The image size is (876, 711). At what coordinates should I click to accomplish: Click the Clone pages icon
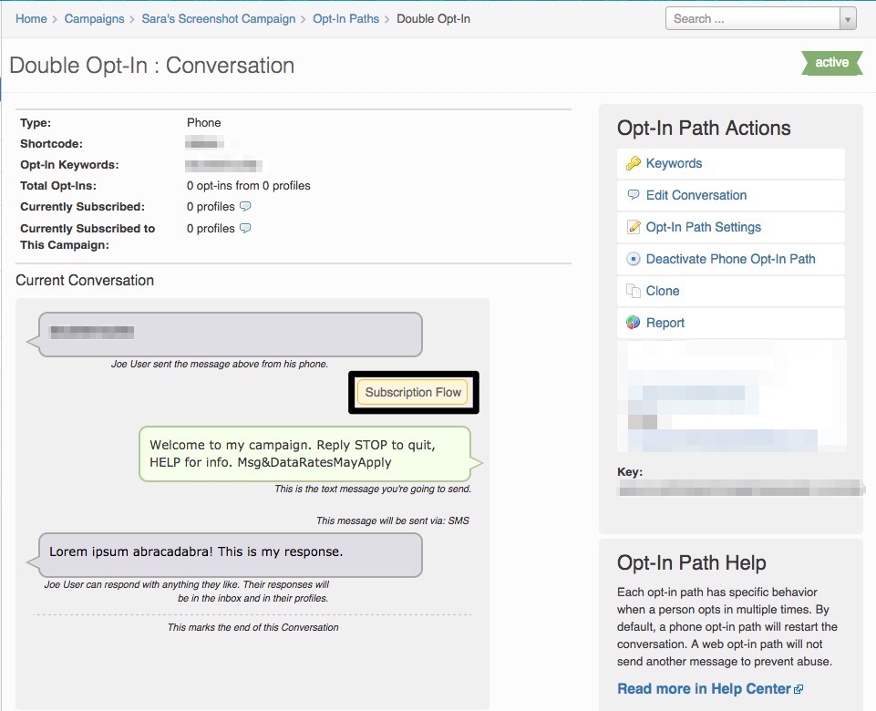(x=633, y=291)
